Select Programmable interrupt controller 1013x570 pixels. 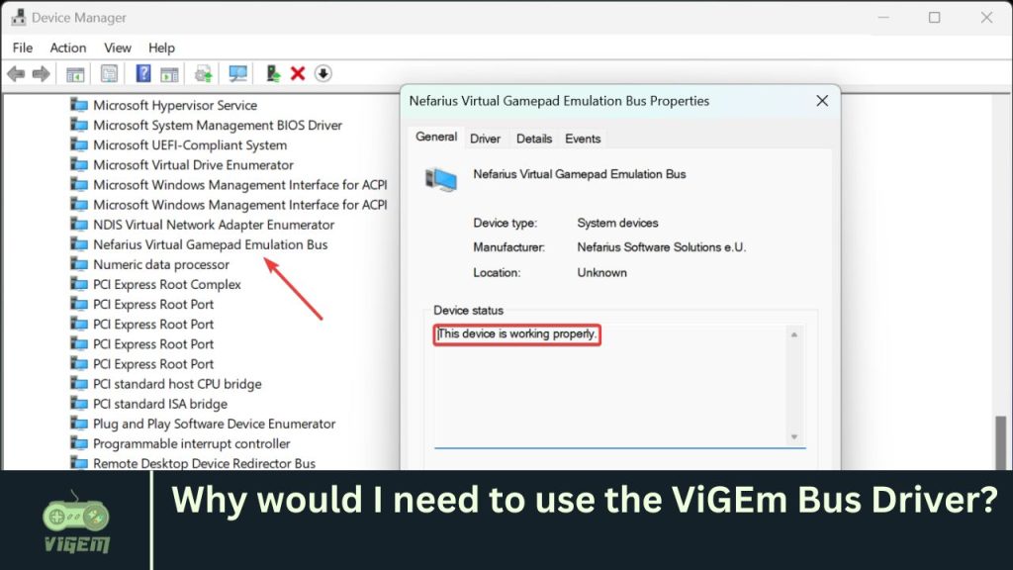click(x=191, y=443)
